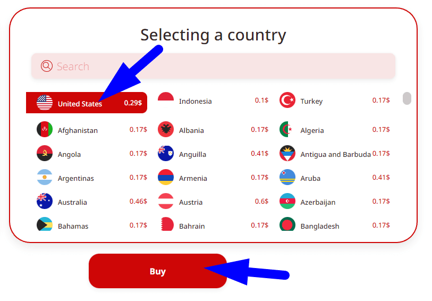Choose Antigua and Barbuda from list
This screenshot has width=432, height=301.
pyautogui.click(x=335, y=154)
